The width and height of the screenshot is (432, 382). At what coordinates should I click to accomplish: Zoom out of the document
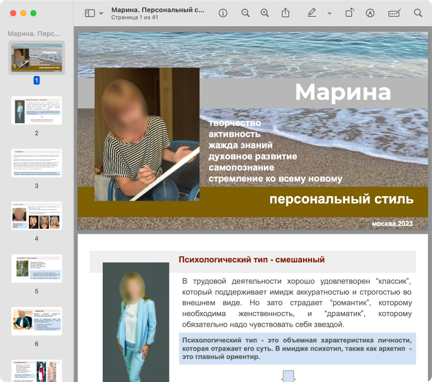(245, 13)
